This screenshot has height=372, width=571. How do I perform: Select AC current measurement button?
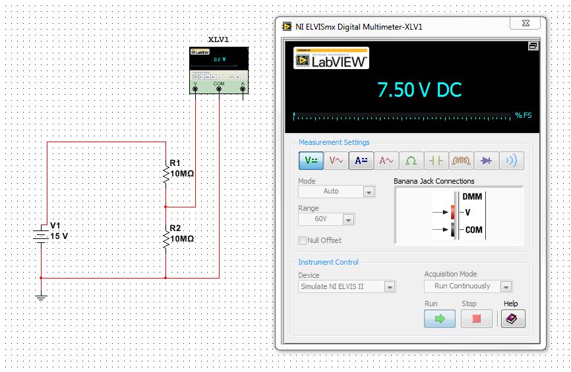click(x=386, y=161)
